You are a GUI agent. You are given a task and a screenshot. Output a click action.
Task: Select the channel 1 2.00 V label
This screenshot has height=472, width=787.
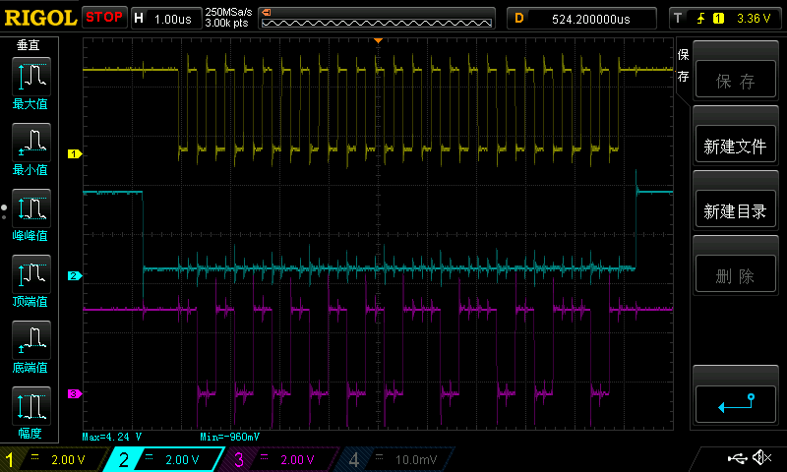point(68,459)
